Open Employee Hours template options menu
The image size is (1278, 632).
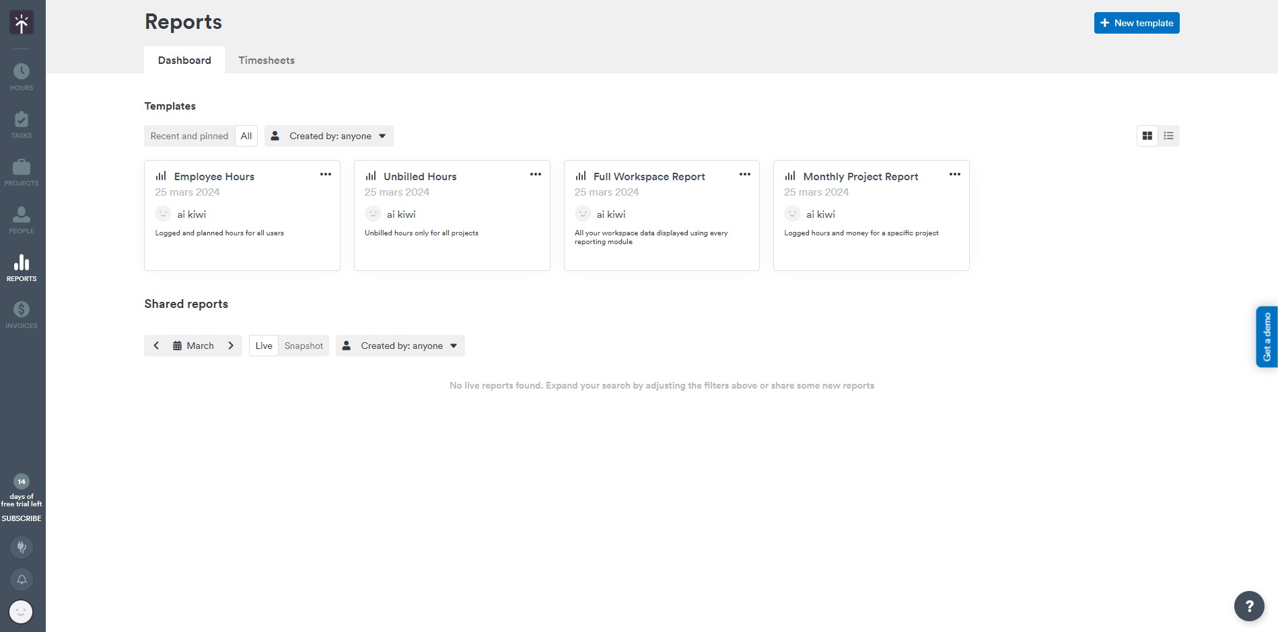pyautogui.click(x=326, y=175)
